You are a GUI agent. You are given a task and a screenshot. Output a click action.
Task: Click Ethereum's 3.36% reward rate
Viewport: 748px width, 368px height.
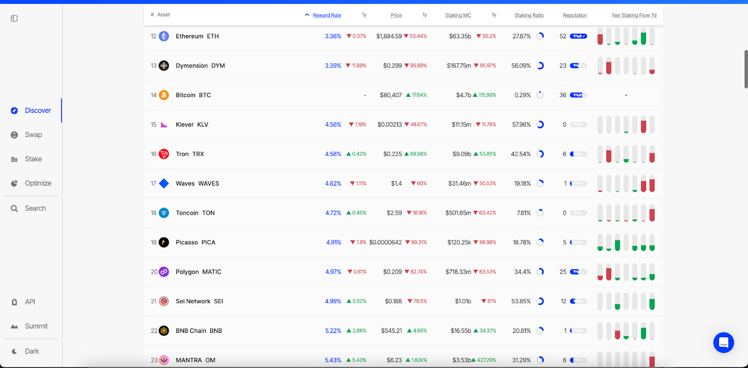(x=333, y=36)
